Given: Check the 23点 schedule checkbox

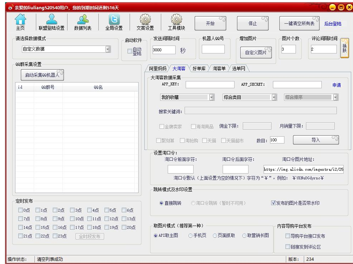Looking at the screenshot, I should [55, 236].
